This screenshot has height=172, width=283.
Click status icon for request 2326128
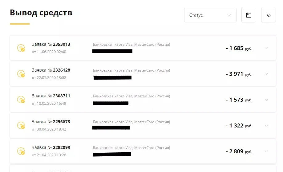pos(21,74)
